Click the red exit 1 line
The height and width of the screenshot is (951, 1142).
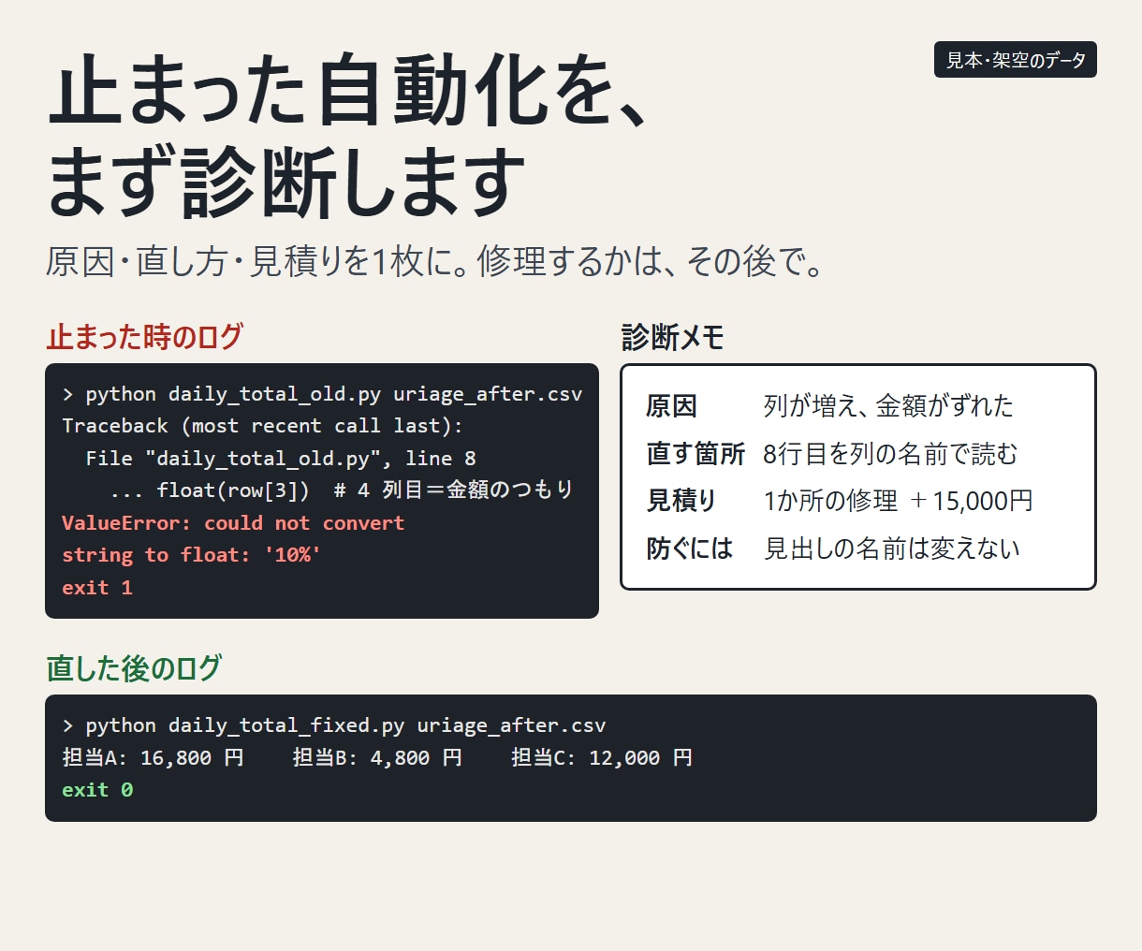point(97,588)
